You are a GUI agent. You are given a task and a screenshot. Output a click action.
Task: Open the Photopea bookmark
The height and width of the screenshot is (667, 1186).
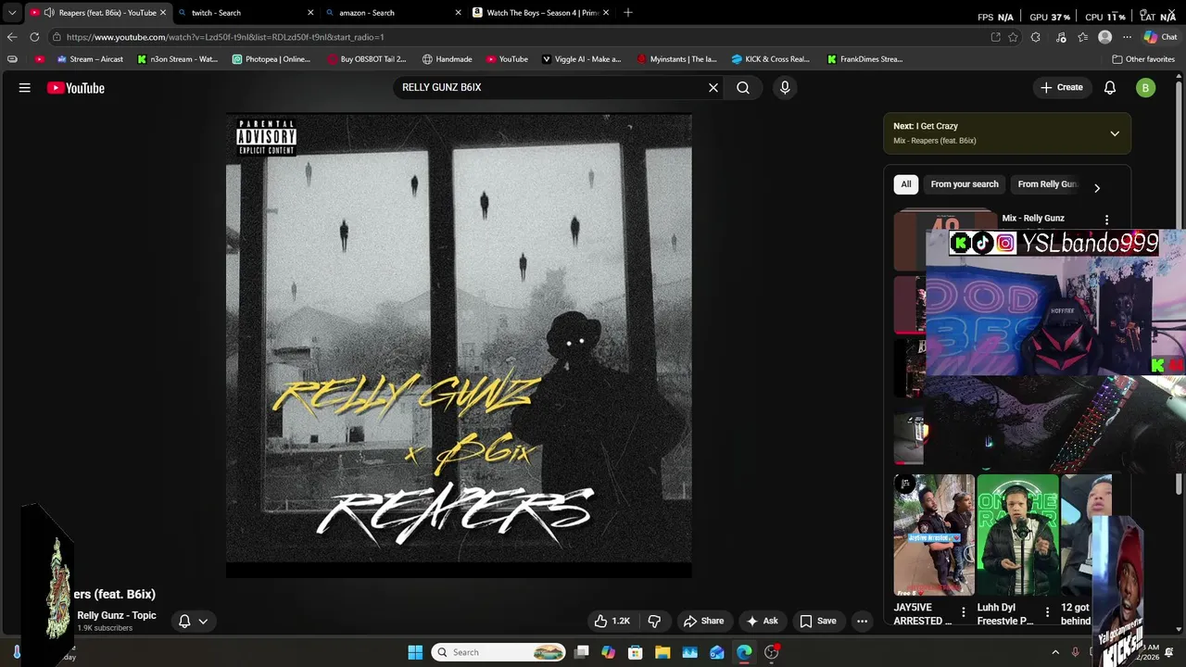[x=271, y=59]
